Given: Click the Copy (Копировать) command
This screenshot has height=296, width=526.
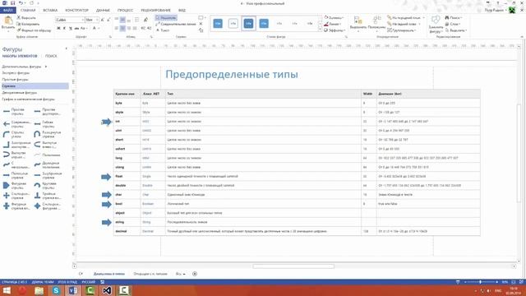Looking at the screenshot, I should click(29, 24).
